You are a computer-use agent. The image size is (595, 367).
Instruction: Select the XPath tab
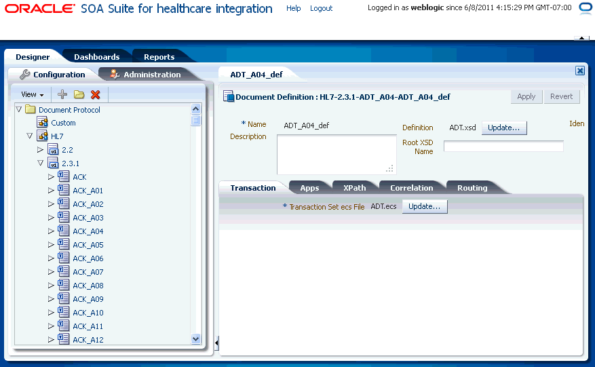[x=354, y=188]
